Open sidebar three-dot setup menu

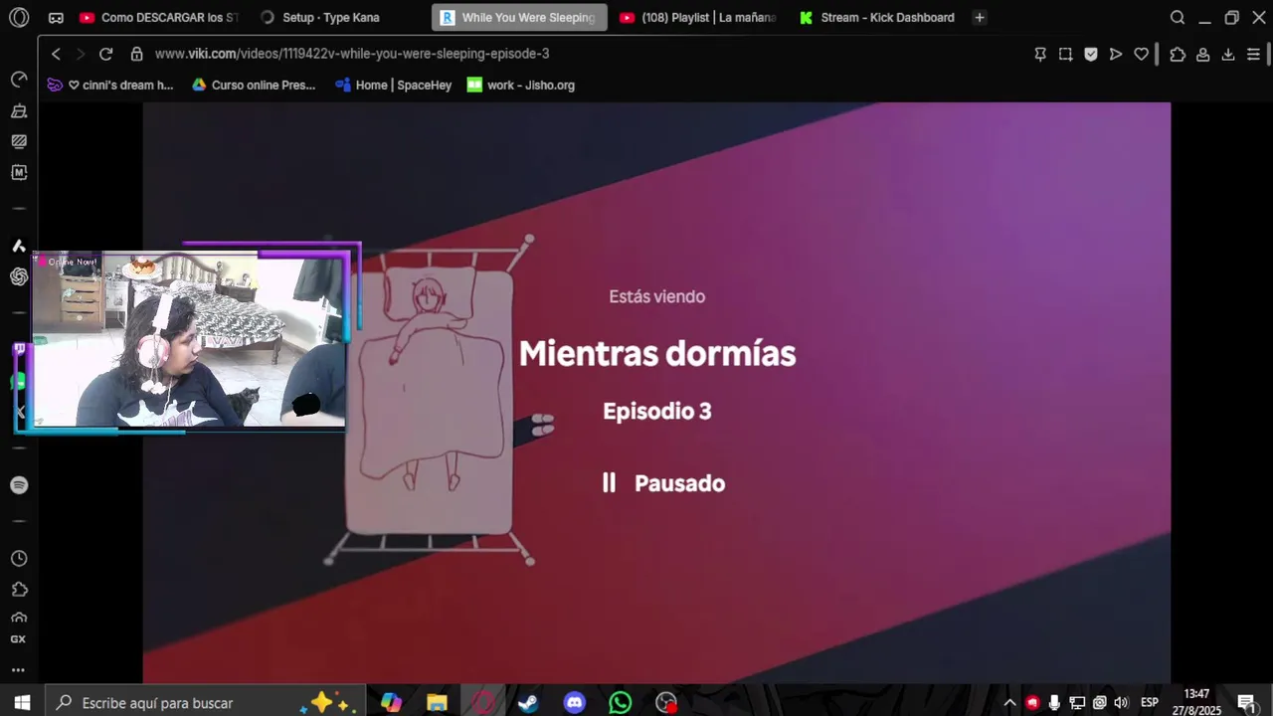19,670
